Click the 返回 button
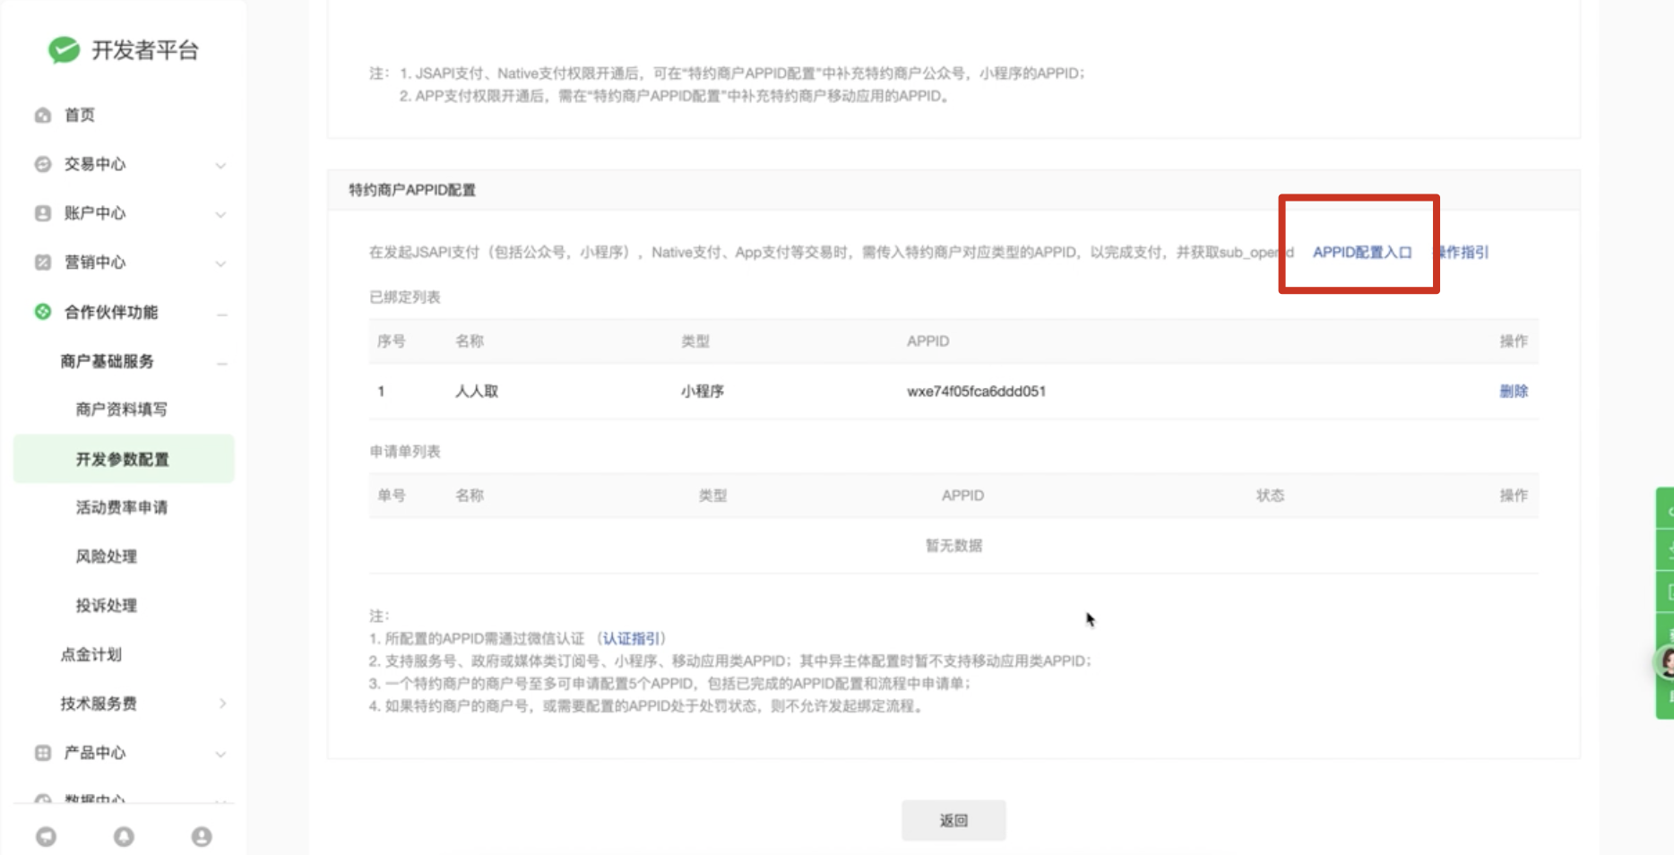The width and height of the screenshot is (1674, 855). (953, 820)
